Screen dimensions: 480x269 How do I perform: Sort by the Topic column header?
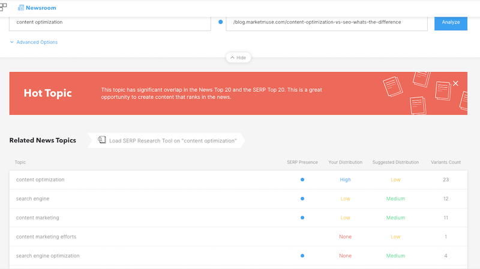[x=20, y=162]
